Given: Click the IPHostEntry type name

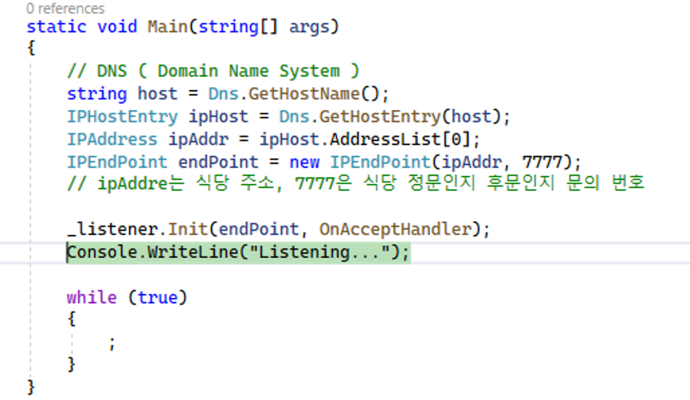Looking at the screenshot, I should tap(122, 117).
